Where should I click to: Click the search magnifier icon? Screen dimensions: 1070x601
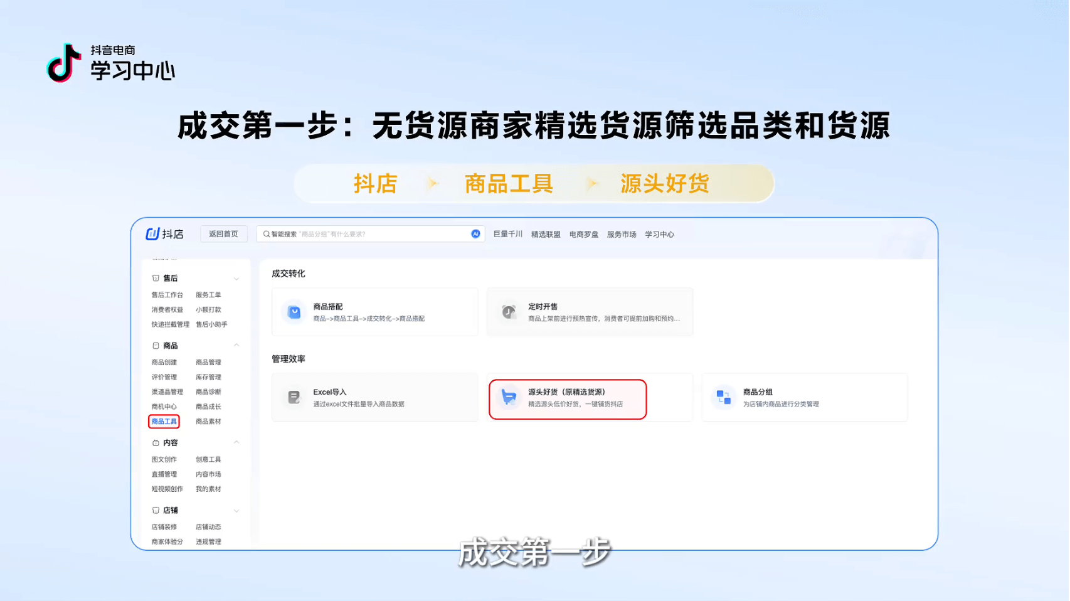pos(267,234)
